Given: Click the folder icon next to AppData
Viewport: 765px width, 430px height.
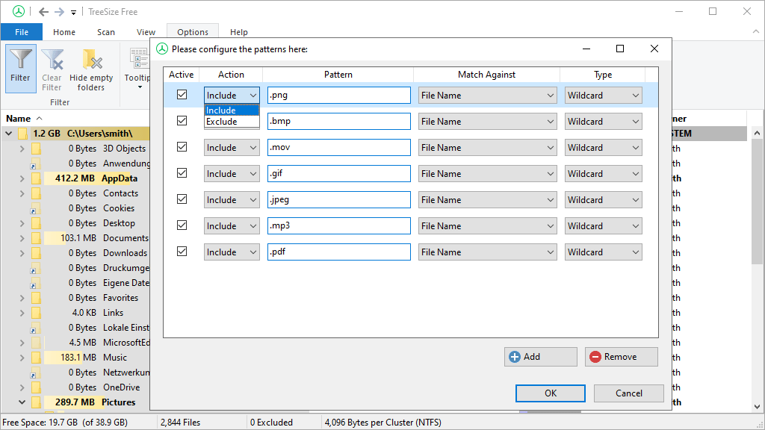Looking at the screenshot, I should coord(36,178).
